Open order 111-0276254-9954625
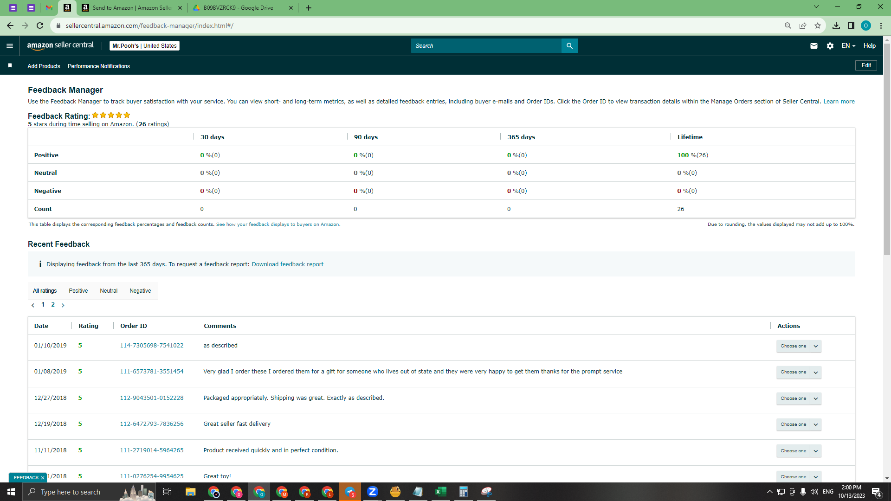This screenshot has width=891, height=501. (152, 476)
